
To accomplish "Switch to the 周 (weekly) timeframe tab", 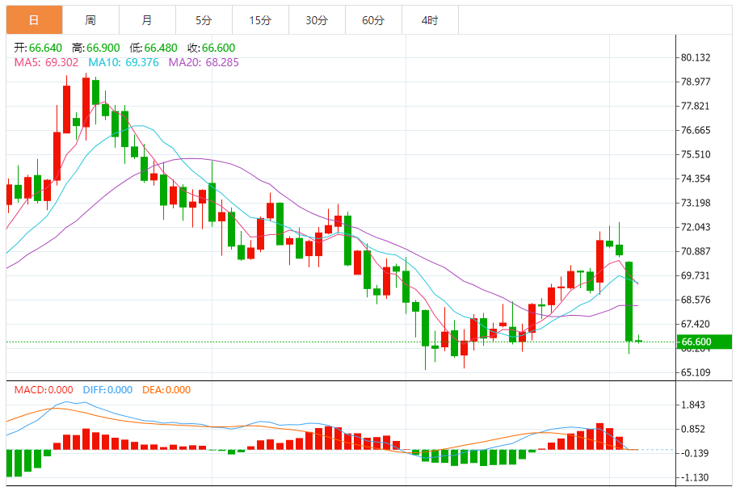I will (90, 19).
